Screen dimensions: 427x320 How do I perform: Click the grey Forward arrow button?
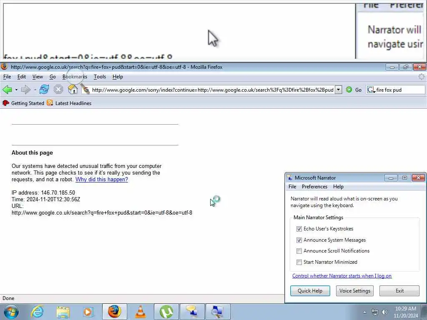tap(26, 90)
